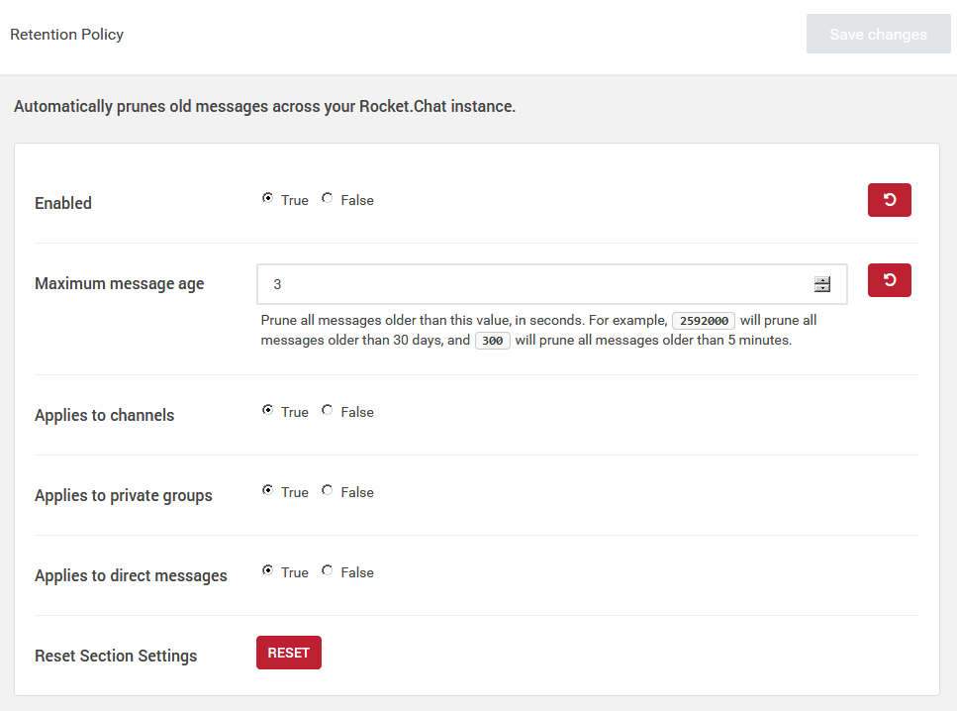Click the Save changes button
This screenshot has width=957, height=711.
[x=878, y=34]
